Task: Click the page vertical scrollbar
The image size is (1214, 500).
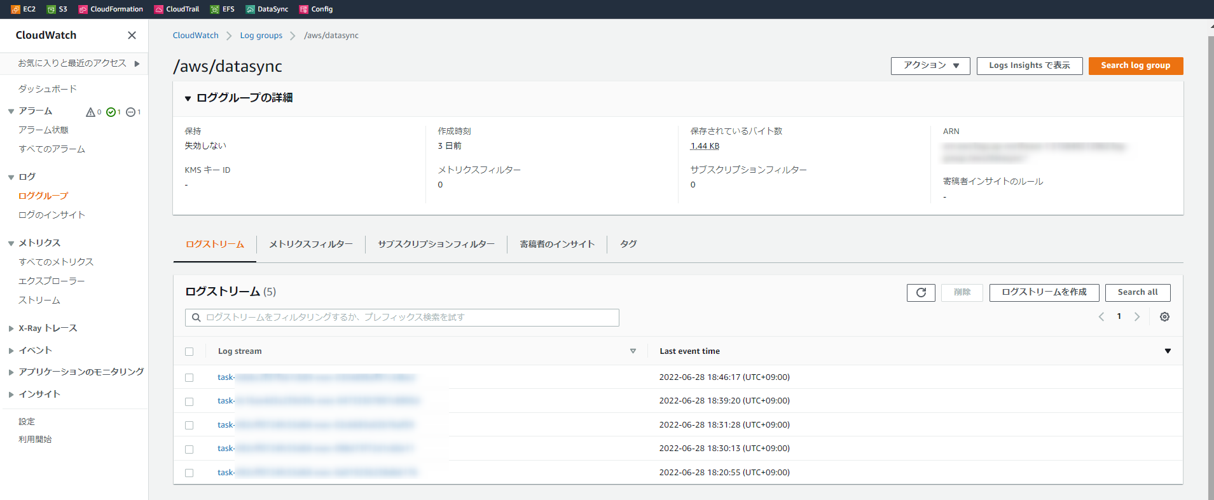Action: tap(1211, 267)
